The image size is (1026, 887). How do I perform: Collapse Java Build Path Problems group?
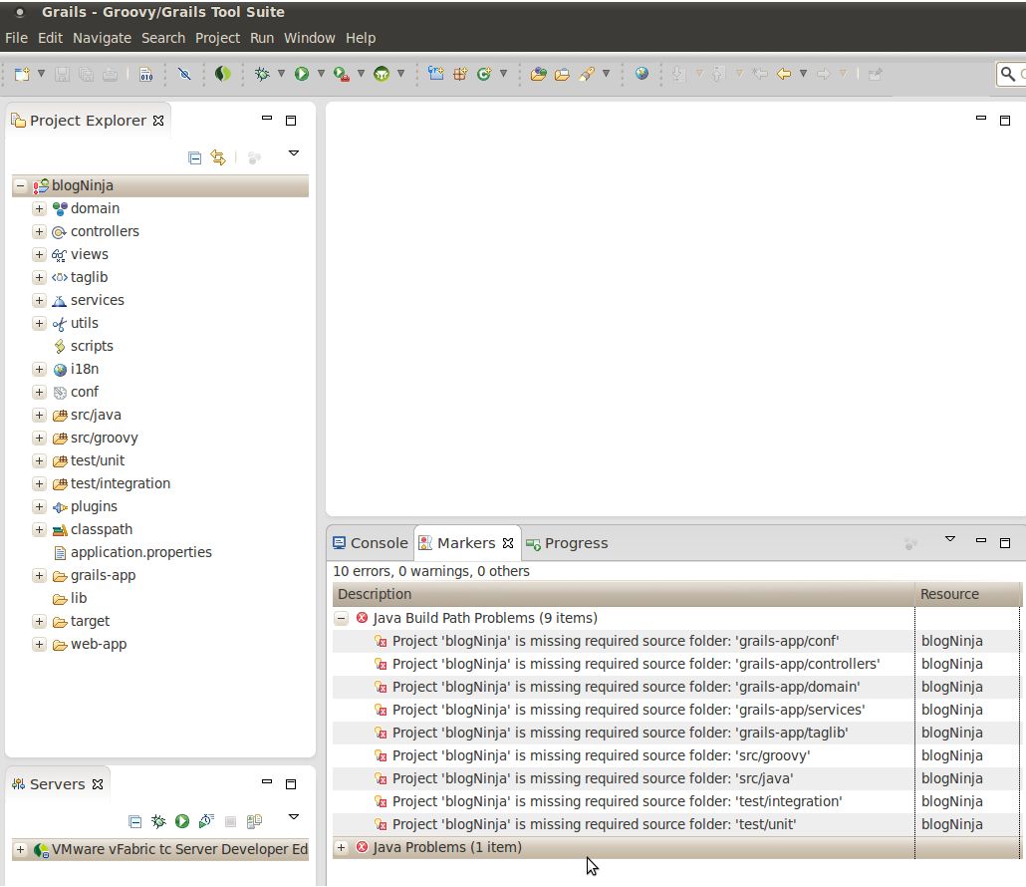[x=341, y=618]
